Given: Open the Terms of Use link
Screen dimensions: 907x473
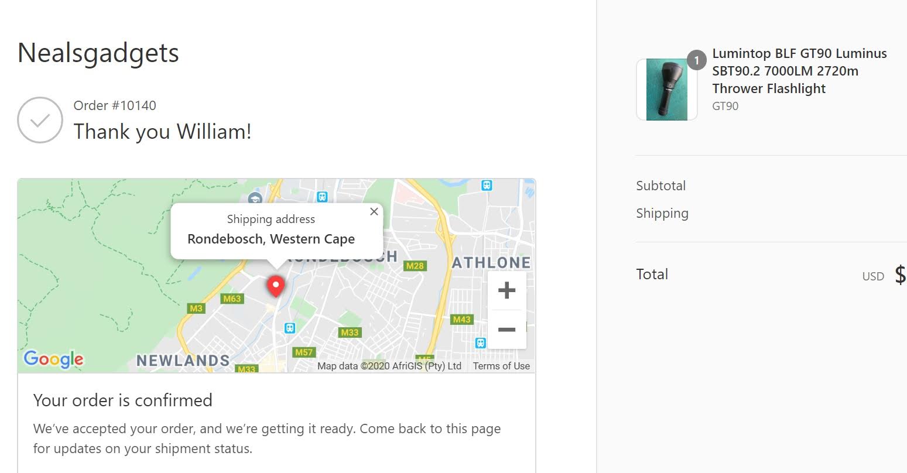Looking at the screenshot, I should point(501,366).
